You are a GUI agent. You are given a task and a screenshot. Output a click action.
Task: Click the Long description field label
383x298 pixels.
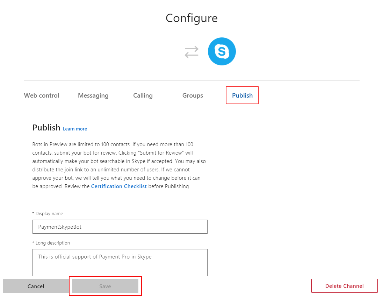[51, 243]
